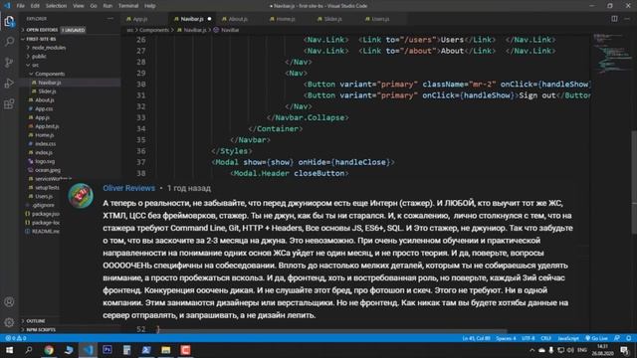Viewport: 637px width, 358px height.
Task: Click errors and warnings status indicator
Action: pyautogui.click(x=16, y=338)
